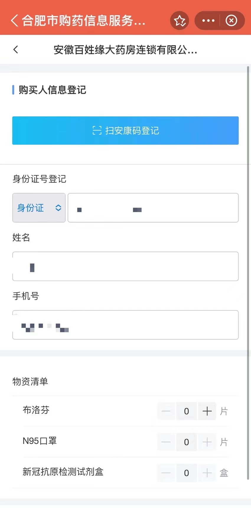
Task: Tap the plus icon beside 布洛芬
Action: coord(207,411)
